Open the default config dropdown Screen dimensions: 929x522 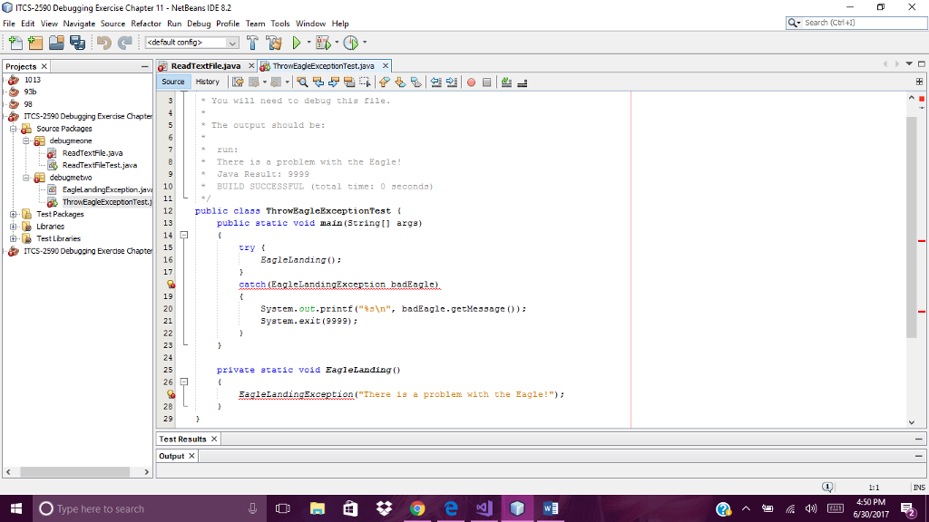192,43
